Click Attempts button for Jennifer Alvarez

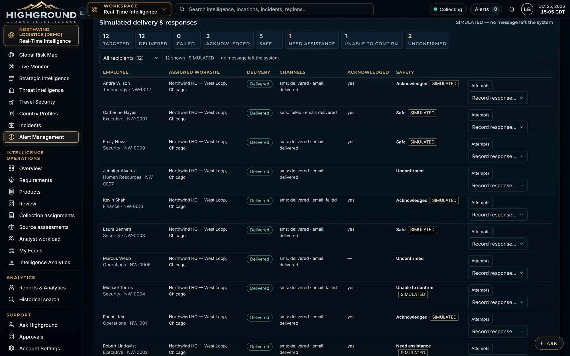pyautogui.click(x=480, y=173)
